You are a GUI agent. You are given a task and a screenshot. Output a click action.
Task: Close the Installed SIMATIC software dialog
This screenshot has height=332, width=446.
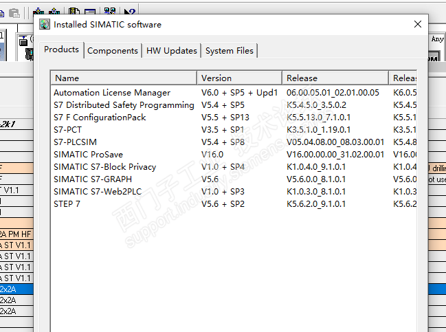coord(418,24)
